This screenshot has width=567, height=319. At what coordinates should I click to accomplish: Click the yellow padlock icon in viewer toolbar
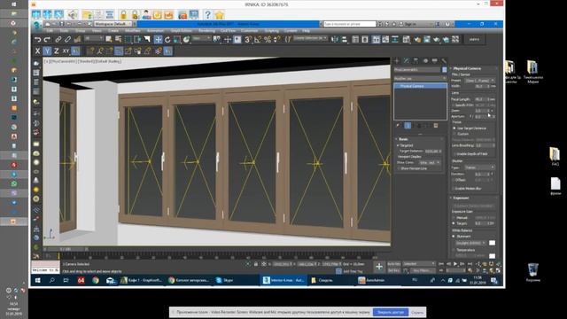pyautogui.click(x=123, y=14)
